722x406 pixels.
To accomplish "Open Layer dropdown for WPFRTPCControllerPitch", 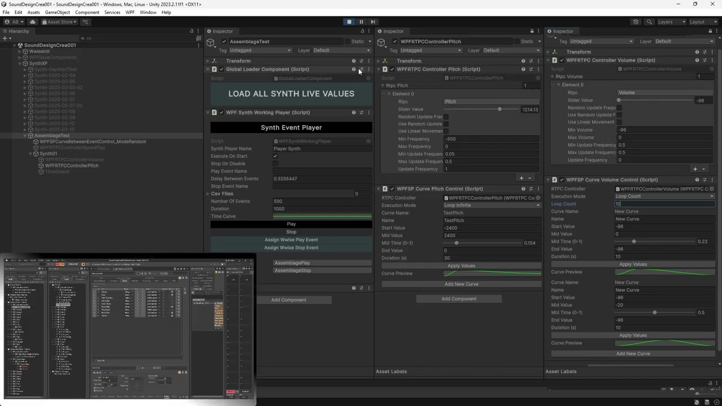I will 513,50.
